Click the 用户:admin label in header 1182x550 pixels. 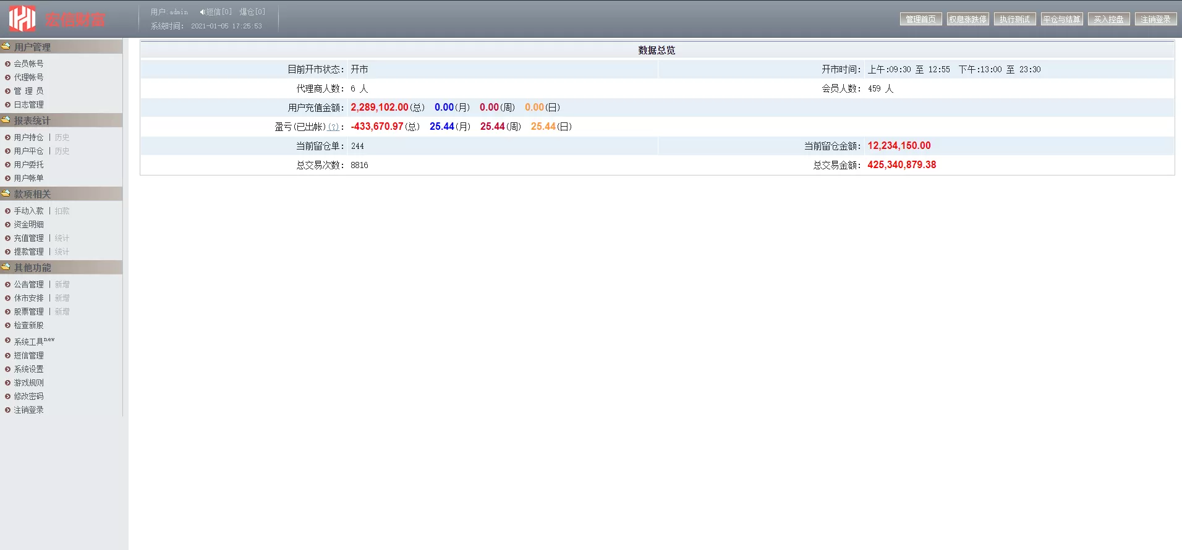coord(169,12)
